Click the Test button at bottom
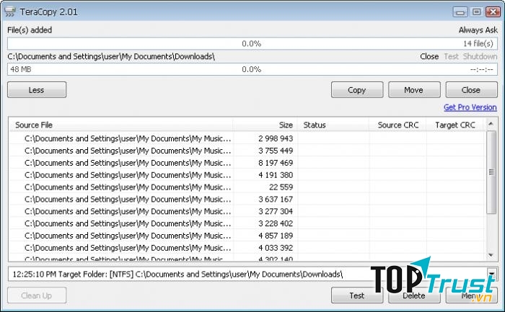 [x=357, y=295]
